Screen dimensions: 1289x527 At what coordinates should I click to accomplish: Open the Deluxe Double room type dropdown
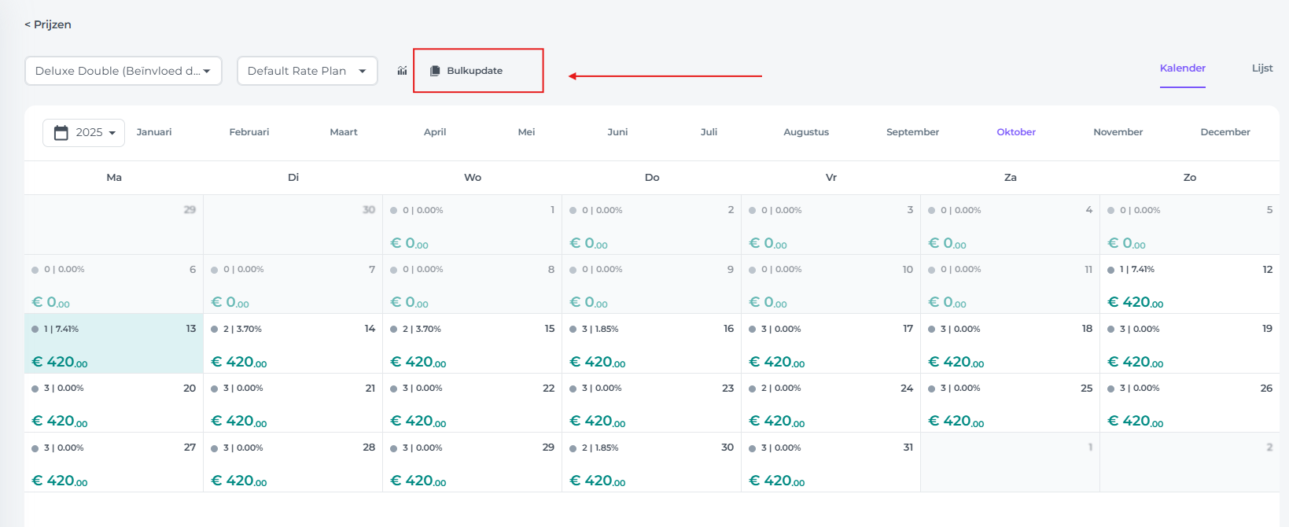tap(123, 71)
